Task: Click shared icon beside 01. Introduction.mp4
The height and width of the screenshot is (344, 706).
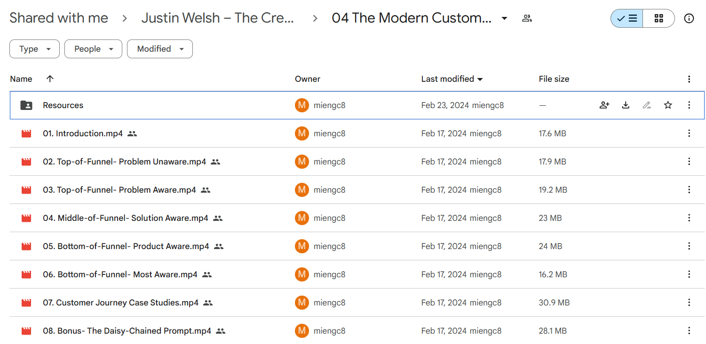Action: (x=132, y=134)
